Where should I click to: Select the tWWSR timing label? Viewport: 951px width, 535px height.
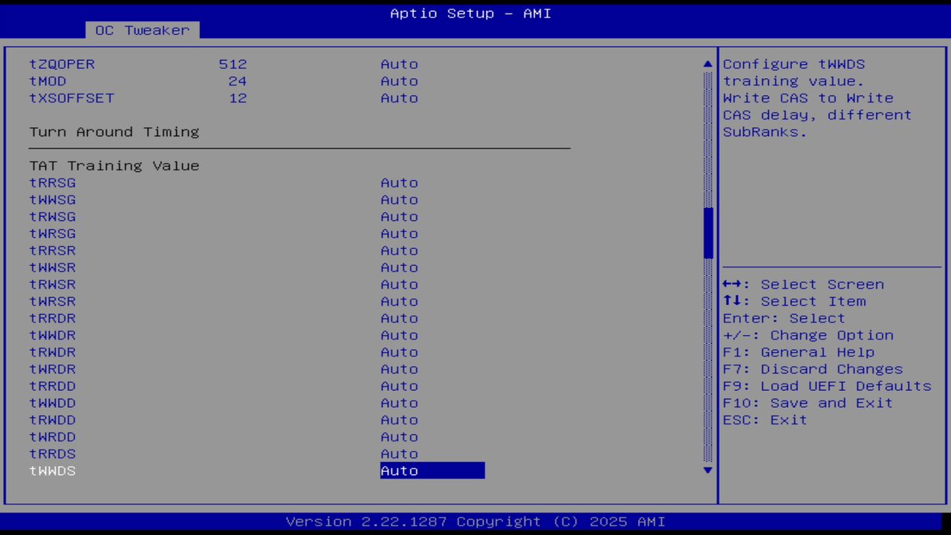tap(52, 267)
